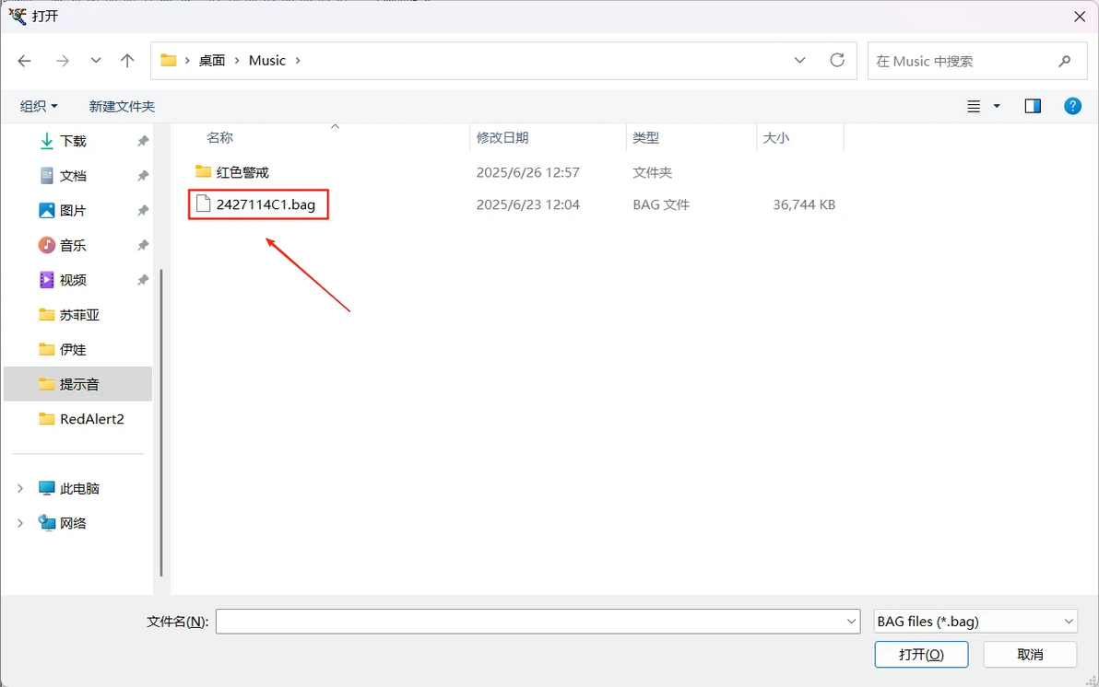This screenshot has width=1099, height=687.
Task: Click the sidebar vertical scrollbar
Action: click(x=161, y=423)
